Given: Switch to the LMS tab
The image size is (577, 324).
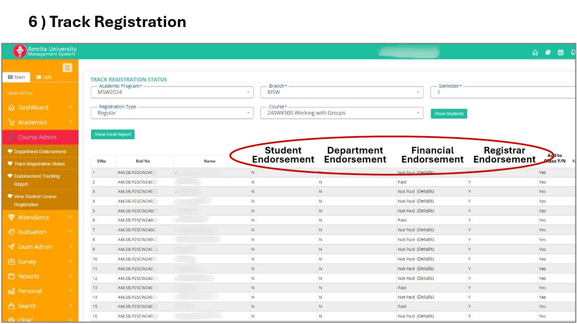Looking at the screenshot, I should pos(44,77).
